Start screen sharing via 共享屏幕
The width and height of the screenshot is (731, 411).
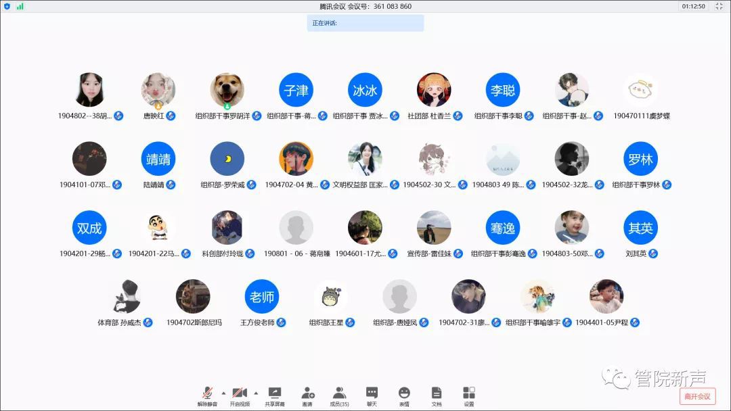tap(274, 395)
